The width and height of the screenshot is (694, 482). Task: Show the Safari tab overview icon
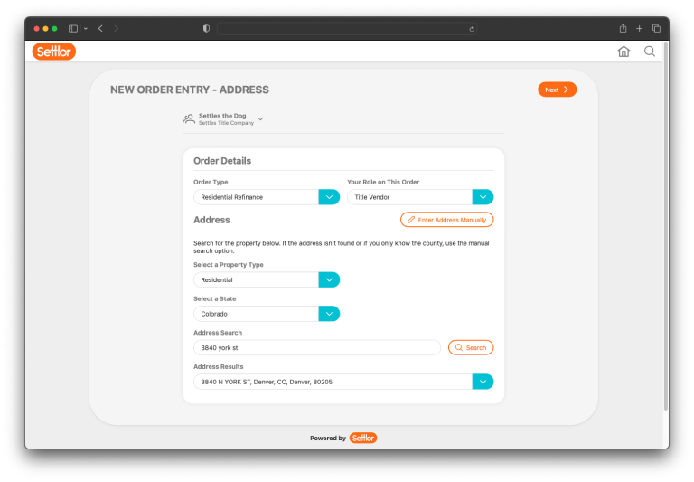click(656, 28)
